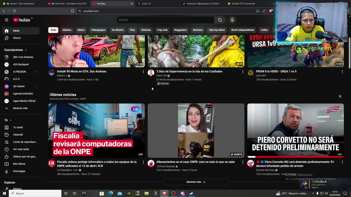351x197 pixels.
Task: Expand Mostrar más in subscriptions list
Action: 21,108
